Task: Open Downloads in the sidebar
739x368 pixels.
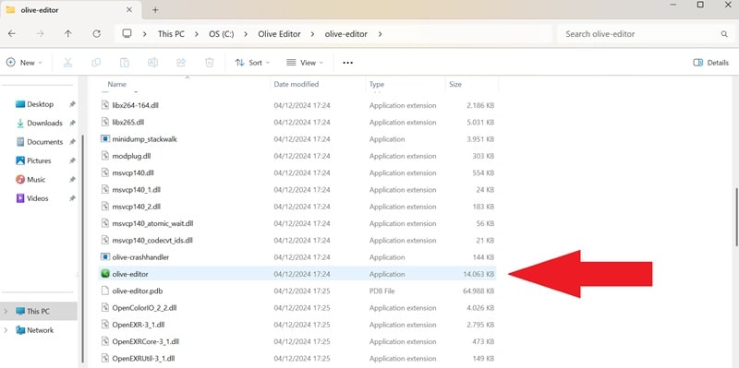Action: click(44, 123)
